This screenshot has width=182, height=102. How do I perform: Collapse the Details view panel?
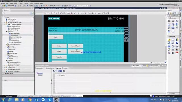coord(3,73)
